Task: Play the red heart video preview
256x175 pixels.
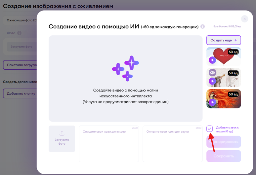Action: [x=212, y=60]
